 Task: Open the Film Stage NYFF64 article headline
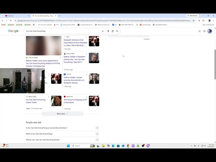tap(43, 63)
